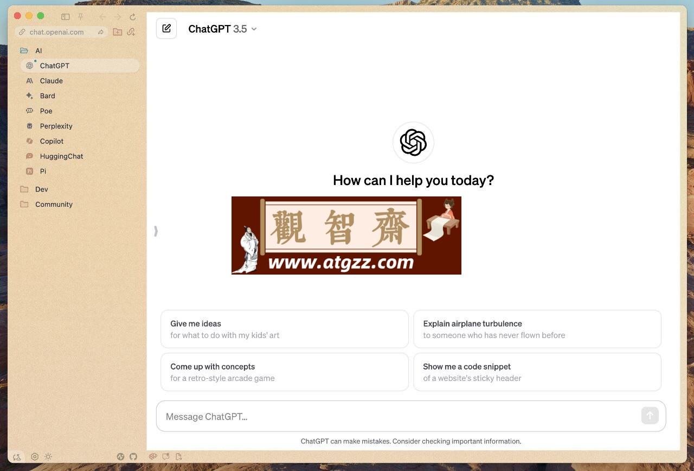Click the sidebar collapse handle
694x471 pixels.
[x=156, y=231]
